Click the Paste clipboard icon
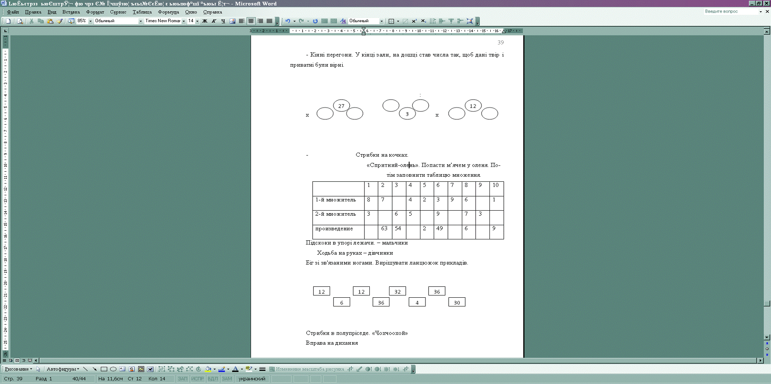 50,21
